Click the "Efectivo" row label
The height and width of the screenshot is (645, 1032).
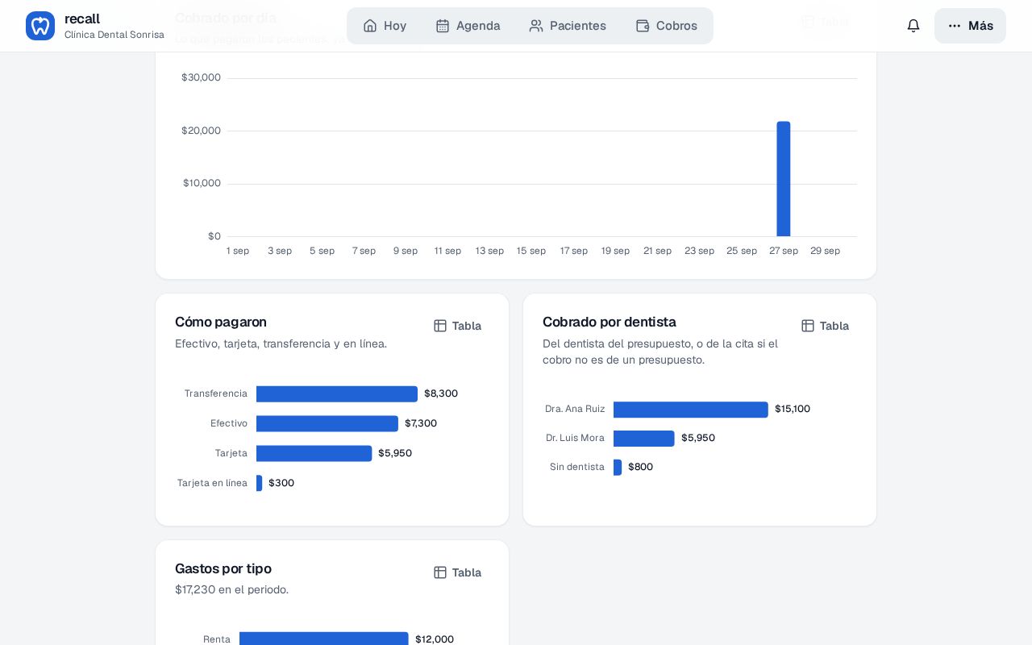[x=229, y=423]
